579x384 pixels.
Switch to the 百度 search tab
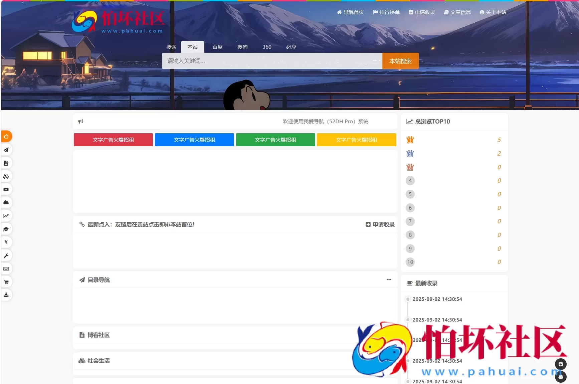(x=217, y=47)
